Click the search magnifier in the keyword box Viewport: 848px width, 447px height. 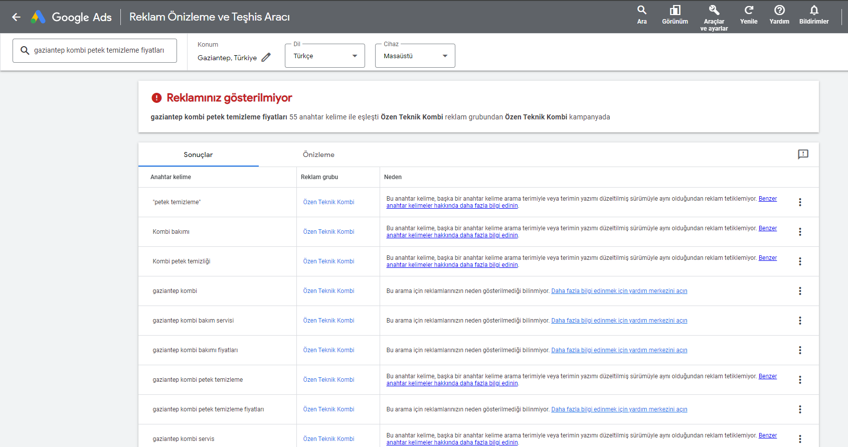pos(25,50)
